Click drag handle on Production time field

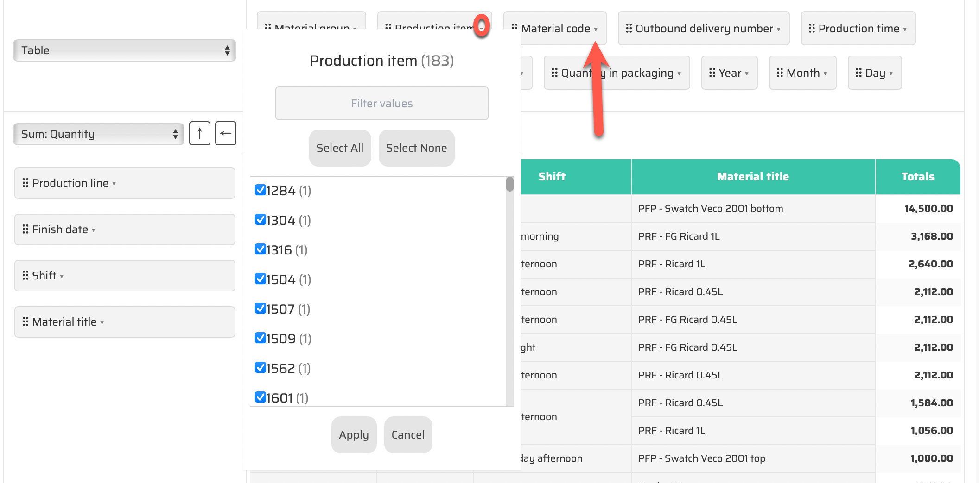tap(812, 29)
